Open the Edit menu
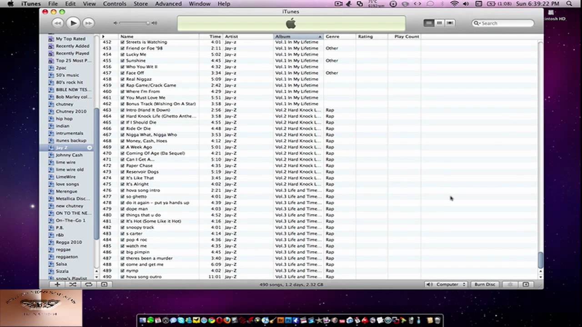582x327 pixels. [x=70, y=4]
